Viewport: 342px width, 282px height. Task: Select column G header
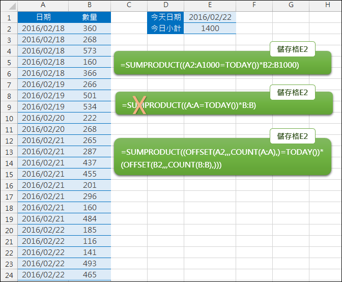click(291, 5)
